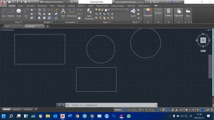Click the Scale tool in Modify panel
This screenshot has height=120, width=214.
pos(44,18)
